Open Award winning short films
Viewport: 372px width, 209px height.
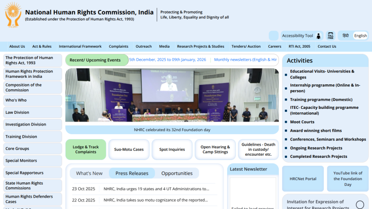[x=316, y=131]
